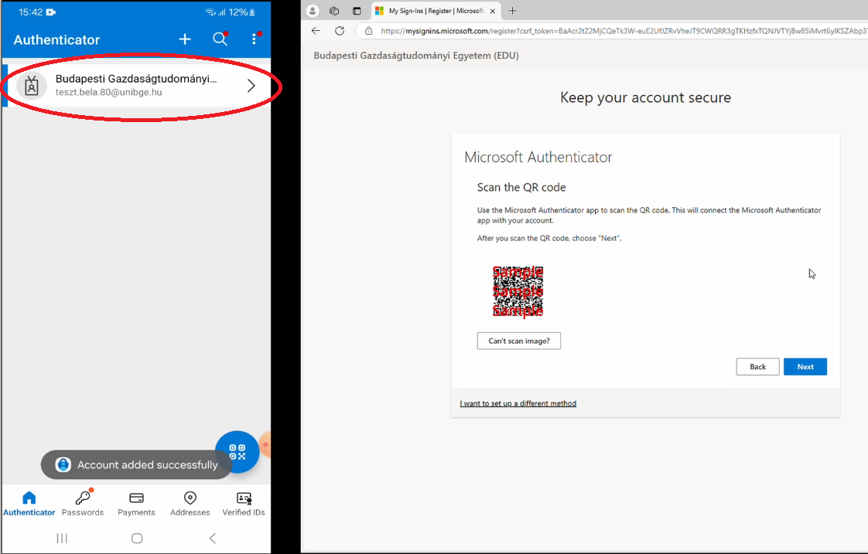Tap the search magnifier in Authenticator header

pyautogui.click(x=220, y=39)
